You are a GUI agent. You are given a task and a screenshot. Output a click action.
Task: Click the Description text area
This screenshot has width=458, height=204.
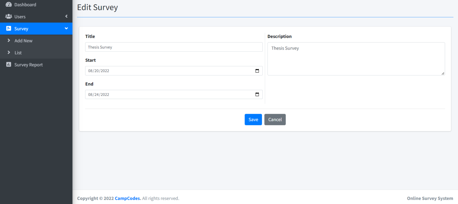click(356, 59)
